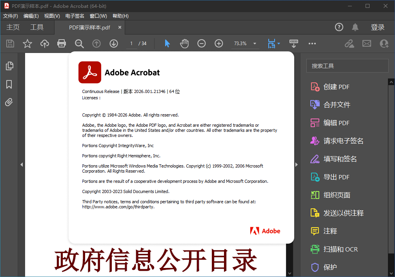Click the fit width scrolling icon
The image size is (395, 277).
click(x=271, y=44)
